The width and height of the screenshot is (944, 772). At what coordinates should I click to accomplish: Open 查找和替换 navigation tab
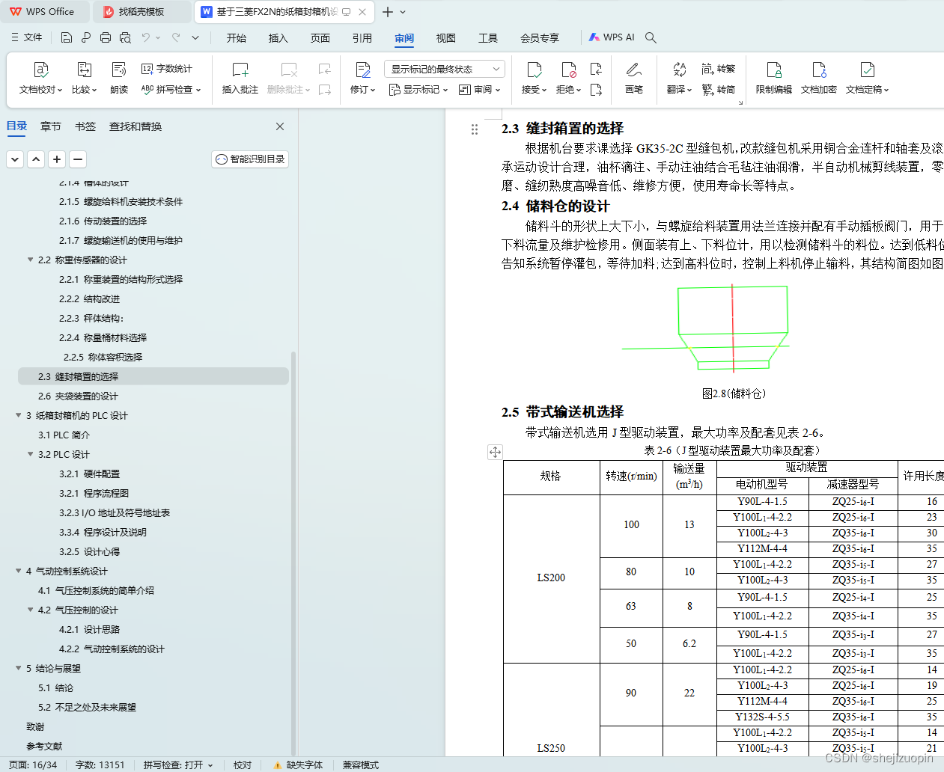tap(135, 126)
